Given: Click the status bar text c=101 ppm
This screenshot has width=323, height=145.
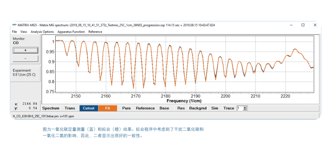Looking at the screenshot, I should (67, 116).
